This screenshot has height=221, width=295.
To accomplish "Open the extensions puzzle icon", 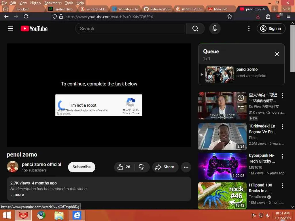I will [268, 16].
